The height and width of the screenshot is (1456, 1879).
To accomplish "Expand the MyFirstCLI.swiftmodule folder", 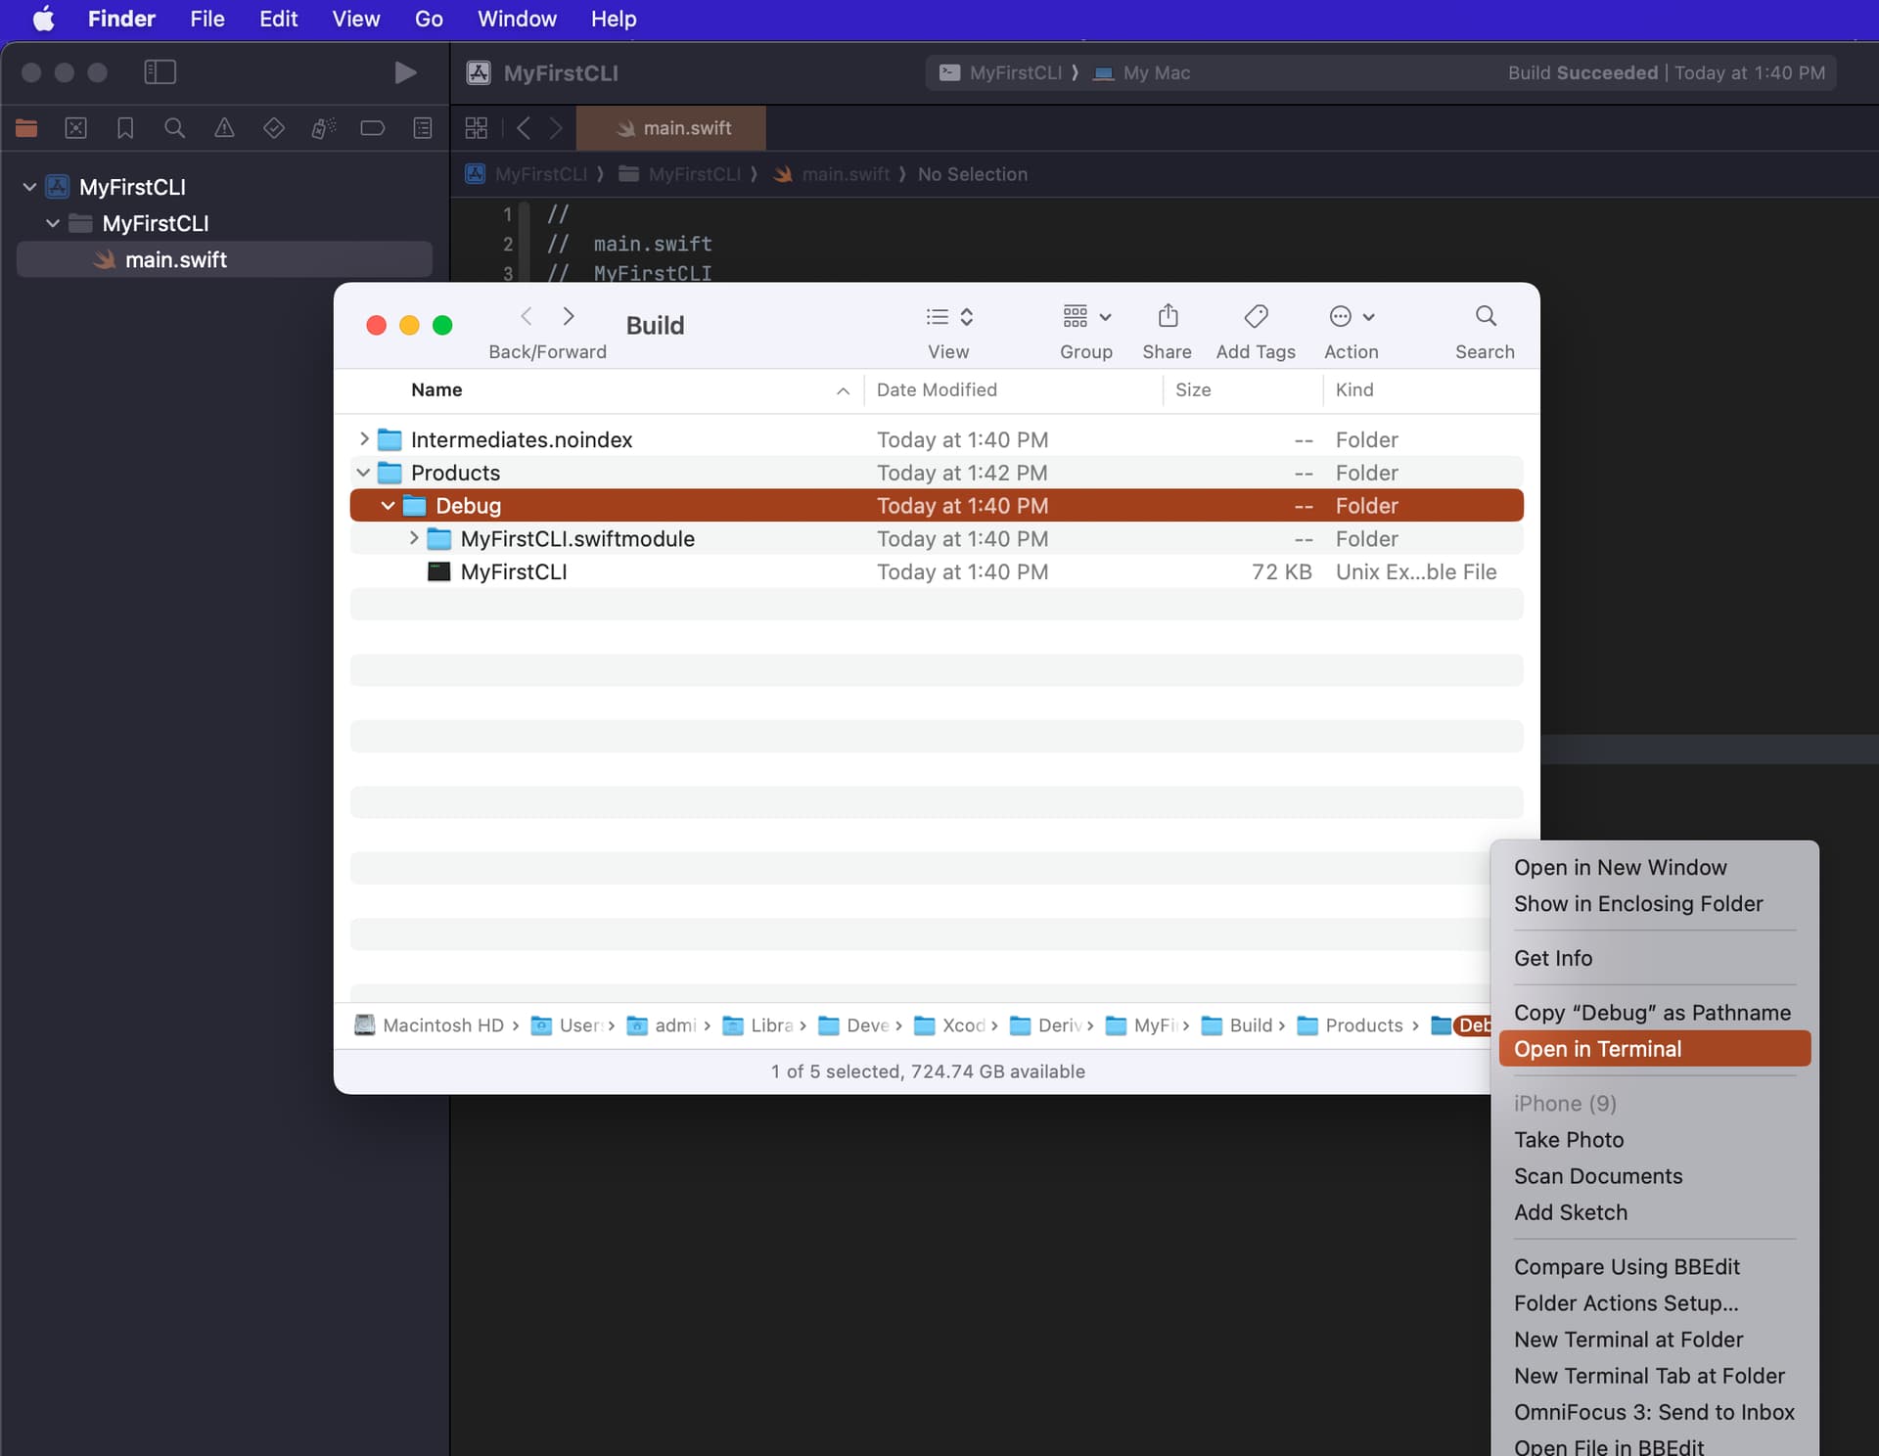I will (x=414, y=538).
